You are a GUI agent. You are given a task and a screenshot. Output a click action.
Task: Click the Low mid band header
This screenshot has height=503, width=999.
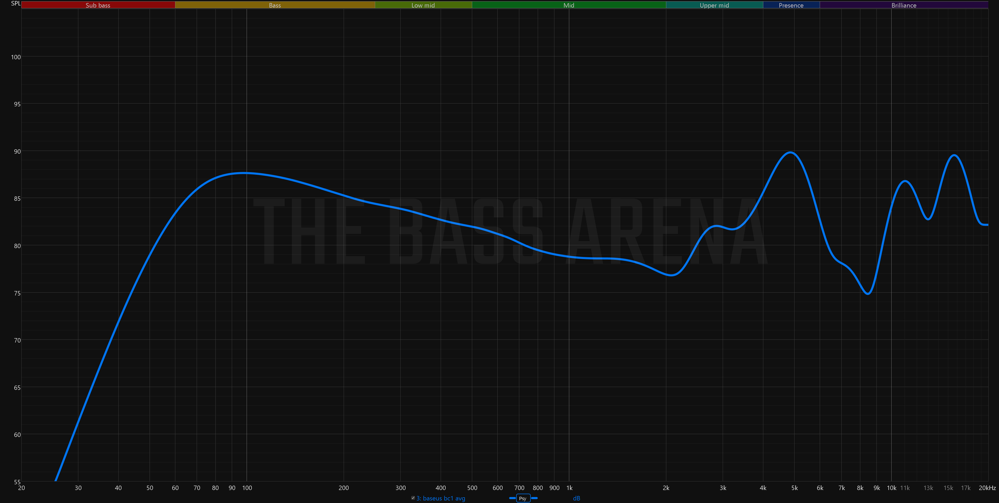423,5
